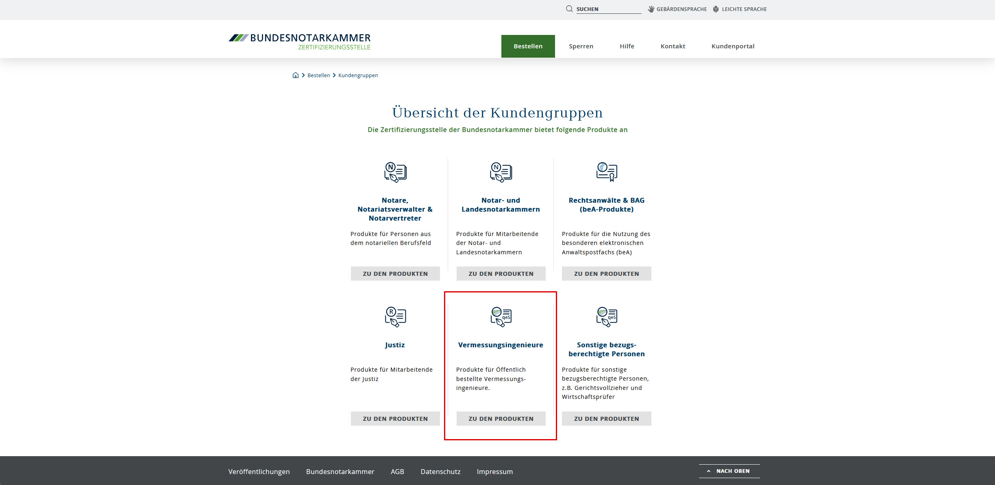Click the 'Öffentlich bestellte Vermessungsingenieure' description
The height and width of the screenshot is (485, 995).
[491, 379]
